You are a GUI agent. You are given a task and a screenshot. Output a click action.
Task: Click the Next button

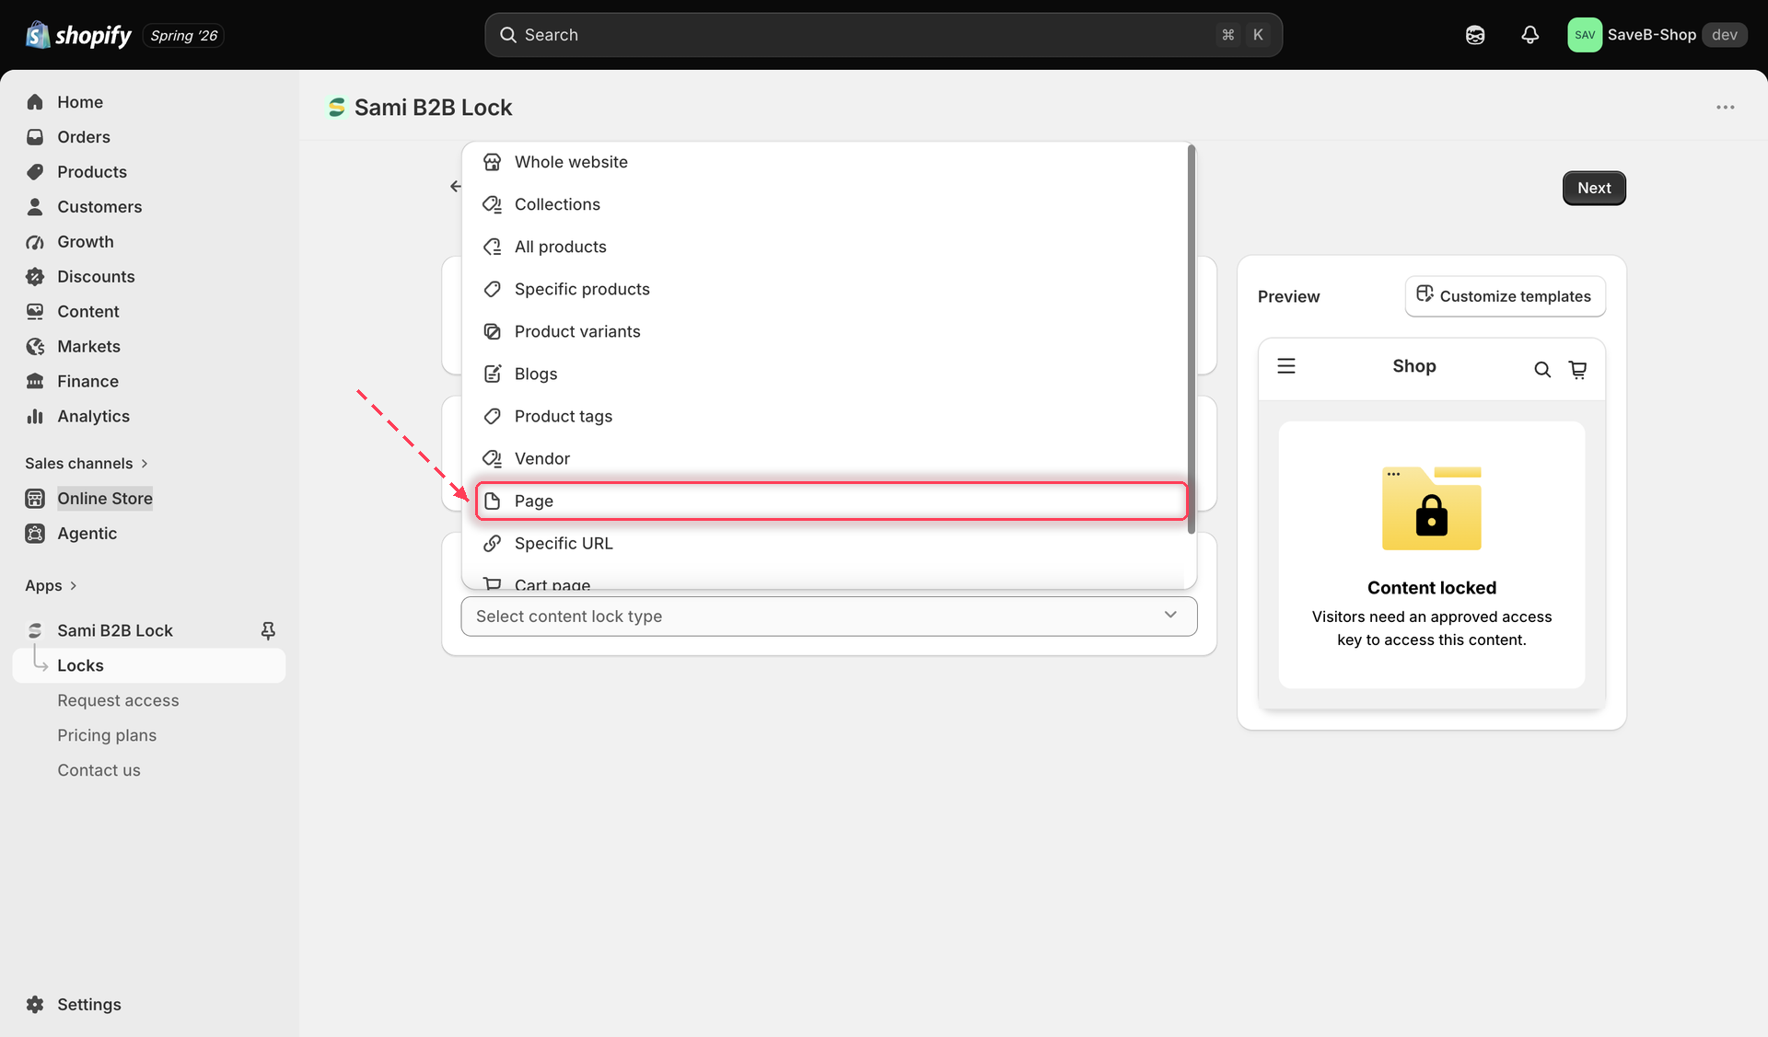pyautogui.click(x=1594, y=188)
